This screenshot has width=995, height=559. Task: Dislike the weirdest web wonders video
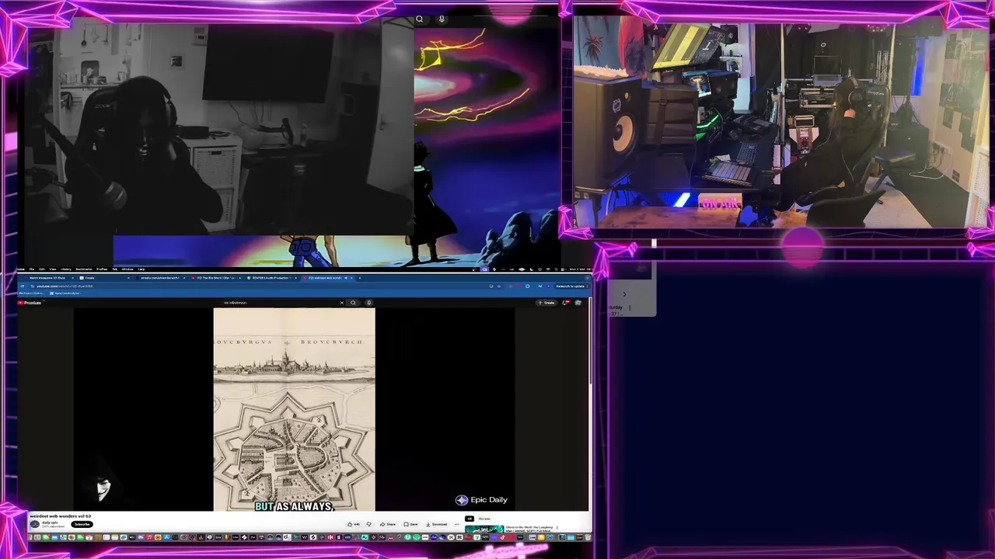pos(369,524)
